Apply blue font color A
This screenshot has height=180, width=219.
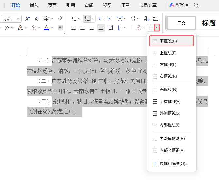[46, 28]
